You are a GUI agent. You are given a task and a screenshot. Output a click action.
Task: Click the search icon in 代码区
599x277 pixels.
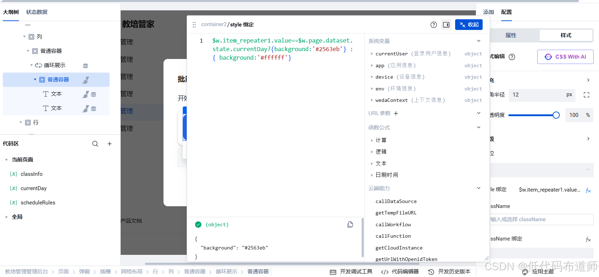pyautogui.click(x=95, y=144)
